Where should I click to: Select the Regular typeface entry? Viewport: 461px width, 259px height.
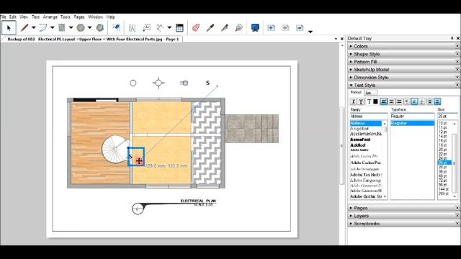tap(412, 123)
